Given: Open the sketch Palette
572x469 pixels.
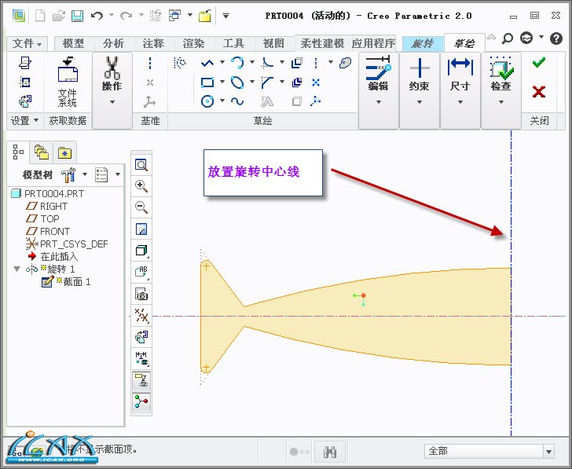Looking at the screenshot, I should pos(345,63).
